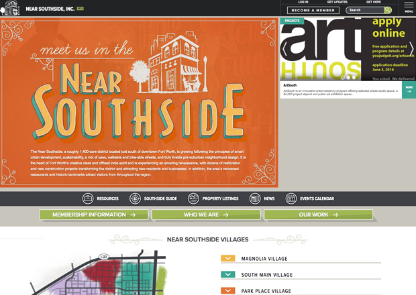Select the SOUTH MAIN VILLAGE label
This screenshot has height=295, width=416.
point(266,275)
